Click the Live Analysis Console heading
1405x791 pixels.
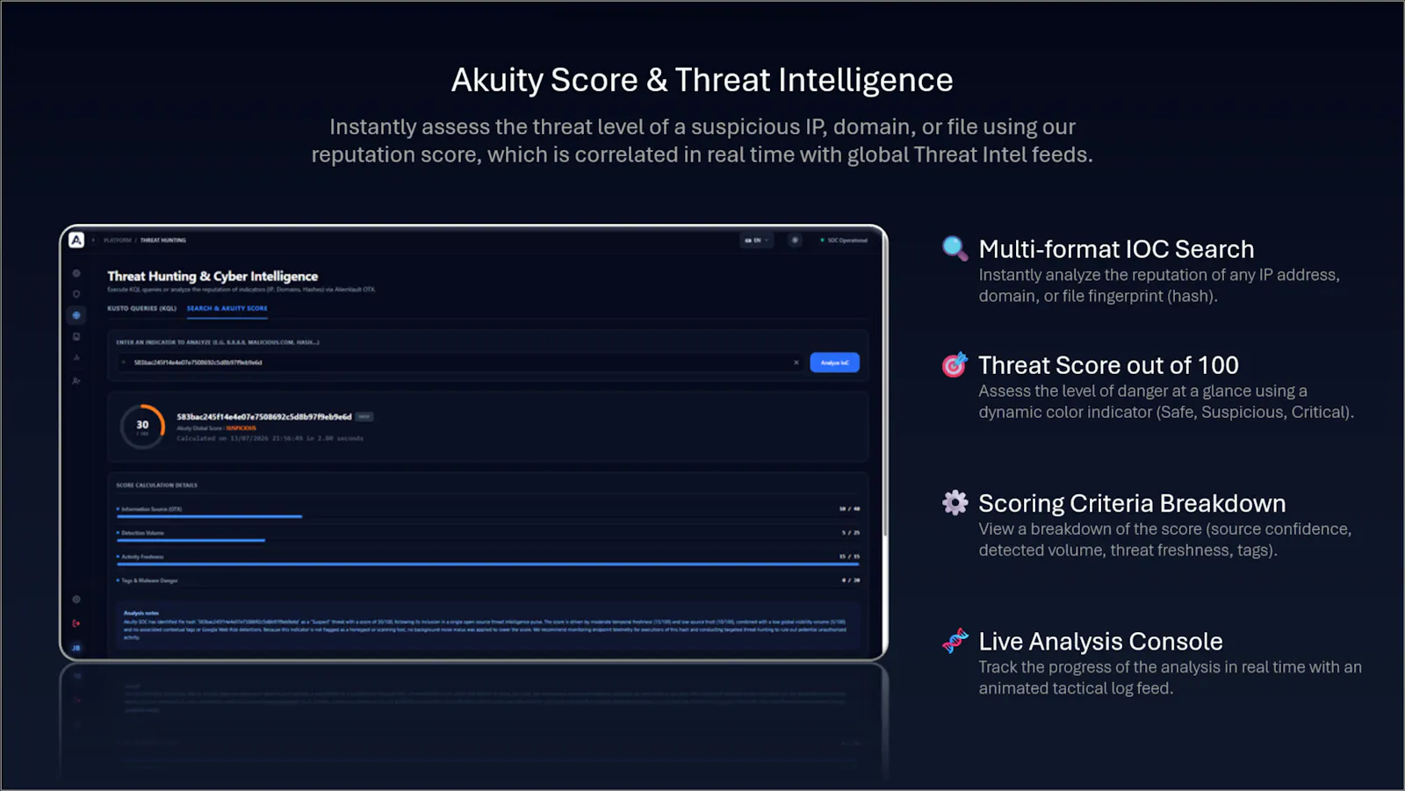coord(1100,642)
